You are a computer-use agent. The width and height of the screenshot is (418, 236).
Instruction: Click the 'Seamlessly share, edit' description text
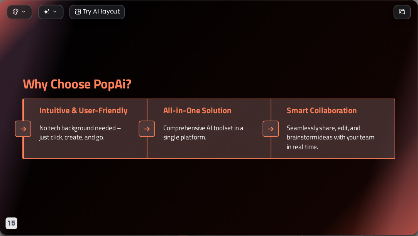(330, 138)
